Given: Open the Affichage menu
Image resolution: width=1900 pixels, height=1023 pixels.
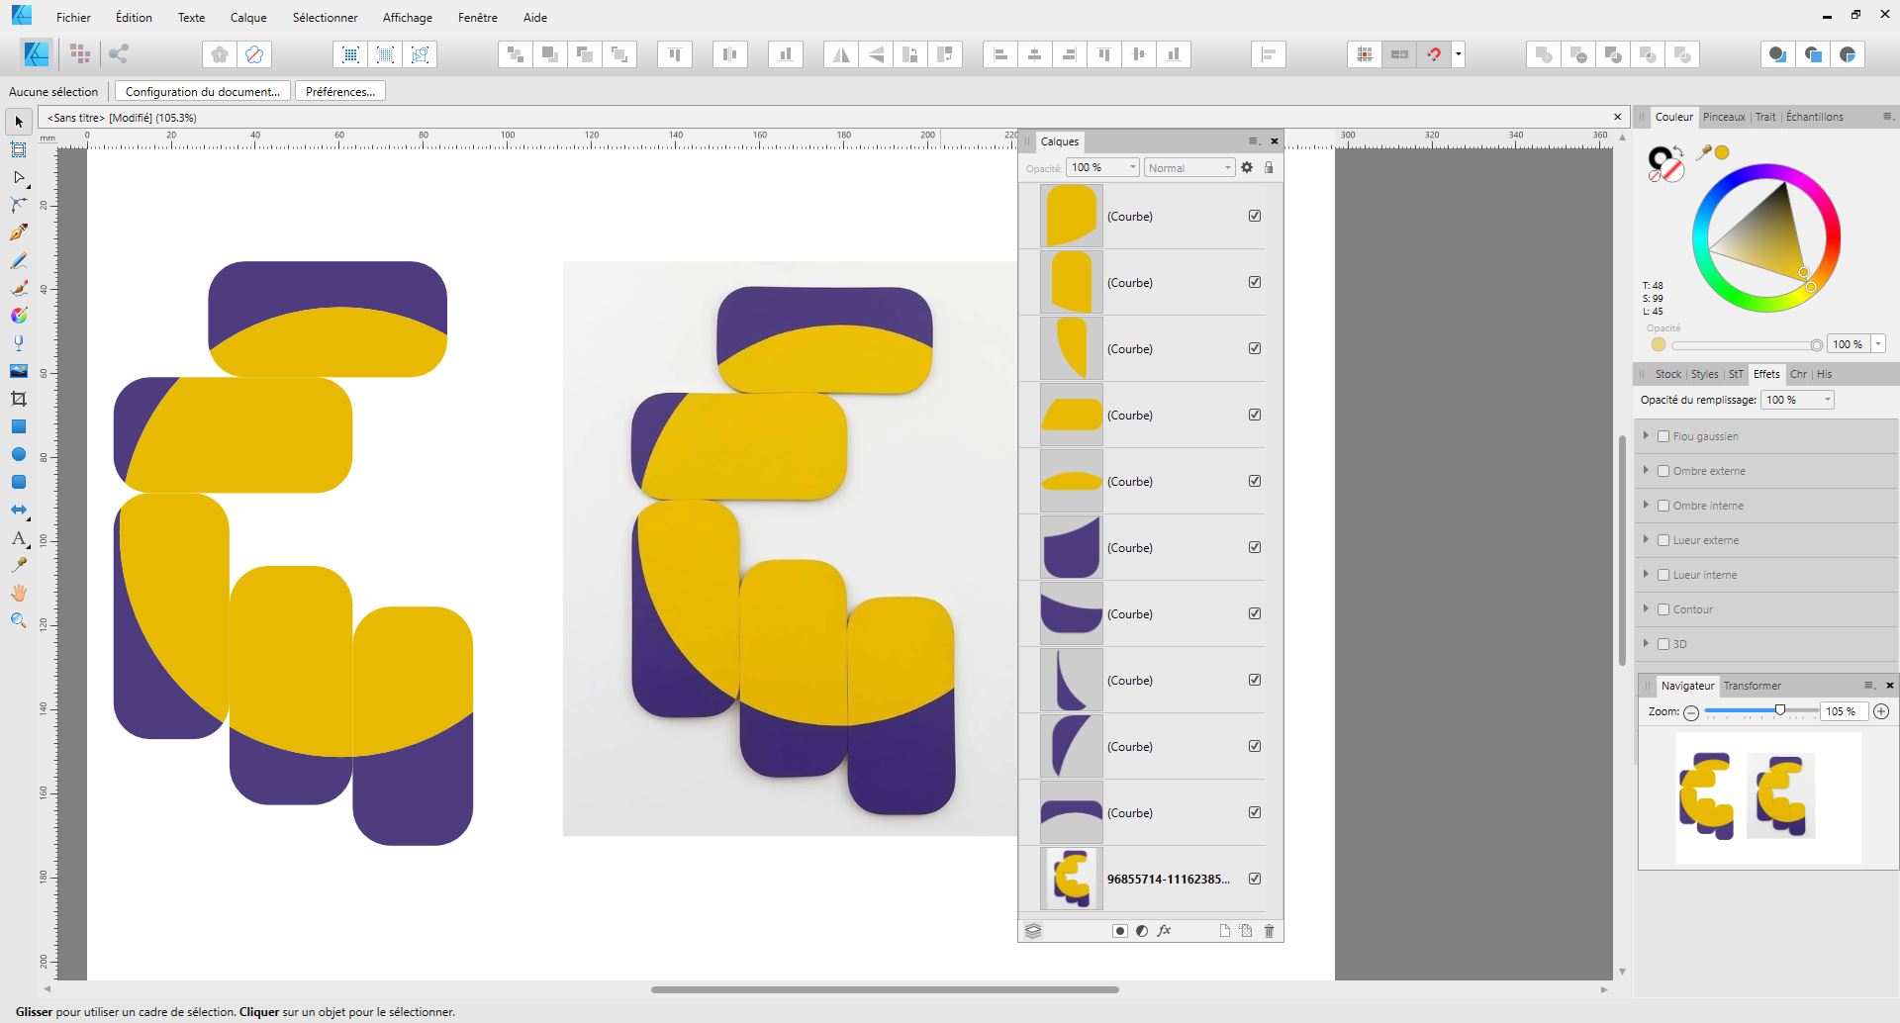Looking at the screenshot, I should point(408,17).
